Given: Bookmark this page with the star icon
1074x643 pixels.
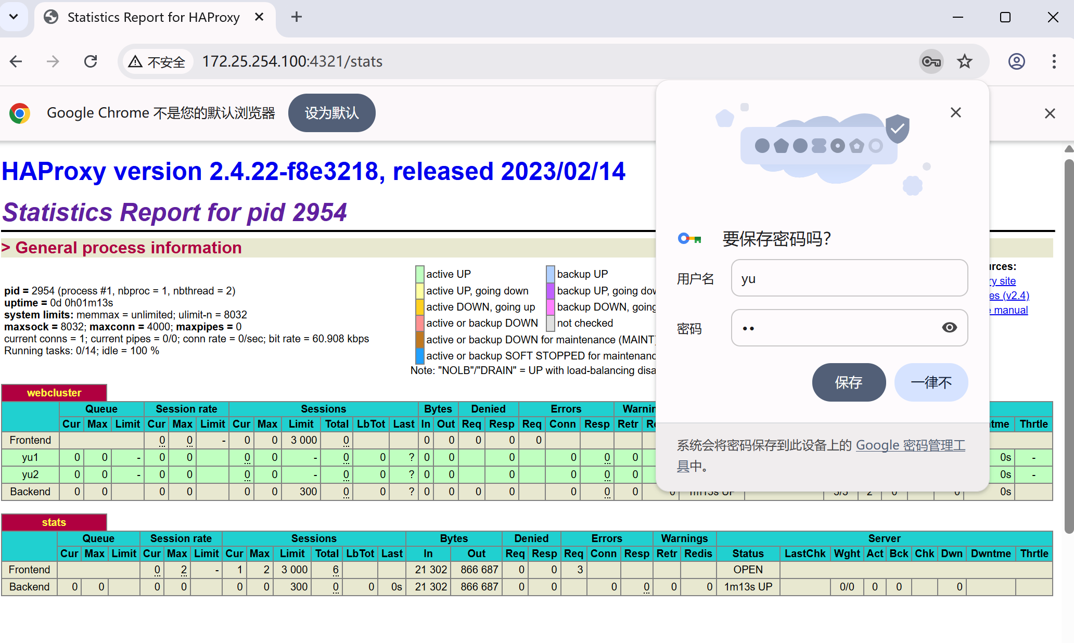Looking at the screenshot, I should pyautogui.click(x=964, y=62).
